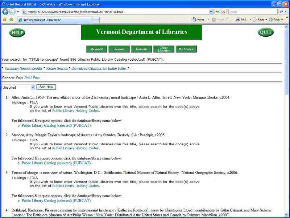Viewport: 290px width, 218px height.
Task: Click the Print toolbar icon
Action: click(241, 20)
